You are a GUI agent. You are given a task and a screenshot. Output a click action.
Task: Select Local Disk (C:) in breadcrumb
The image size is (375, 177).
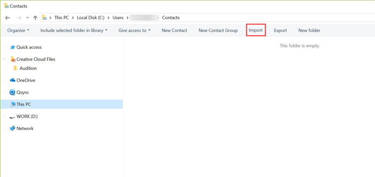90,17
